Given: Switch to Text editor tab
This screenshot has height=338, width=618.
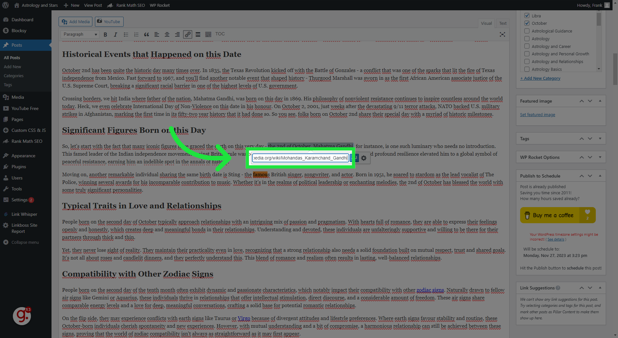Looking at the screenshot, I should click(503, 23).
